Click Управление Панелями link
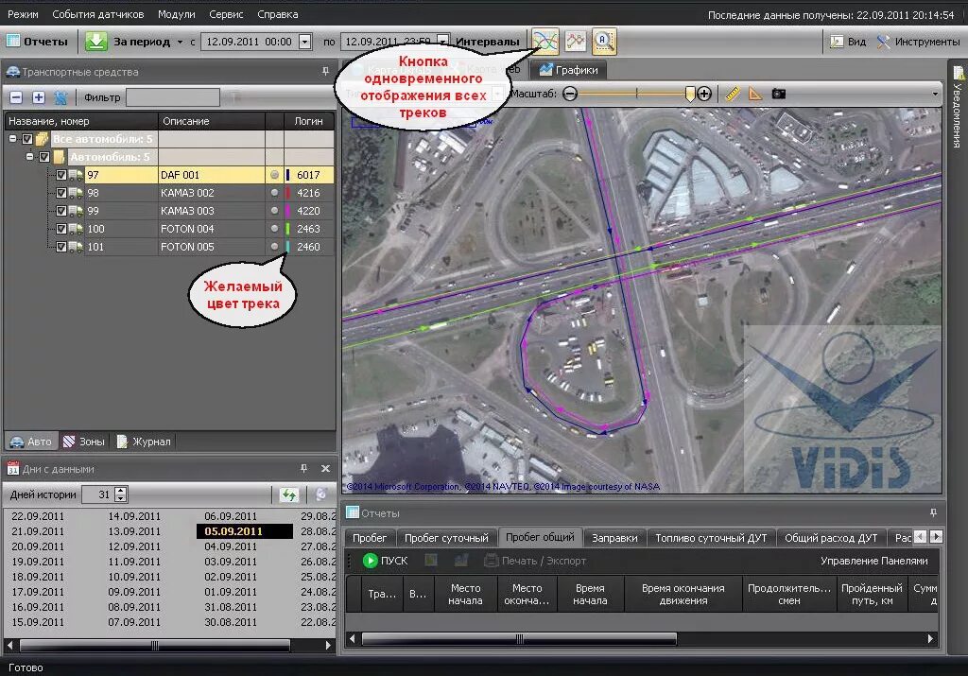This screenshot has height=676, width=968. click(874, 561)
